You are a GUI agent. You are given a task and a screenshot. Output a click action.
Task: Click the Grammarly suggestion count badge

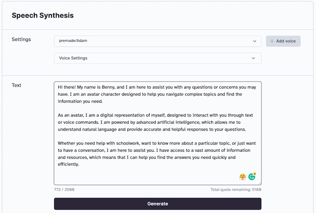coord(255,173)
